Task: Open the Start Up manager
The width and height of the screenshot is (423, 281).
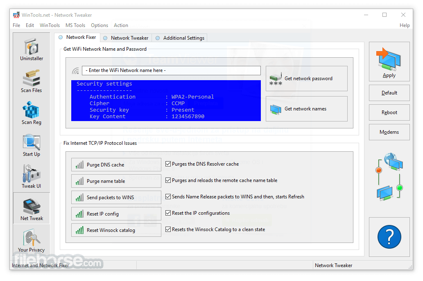Action: [31, 145]
